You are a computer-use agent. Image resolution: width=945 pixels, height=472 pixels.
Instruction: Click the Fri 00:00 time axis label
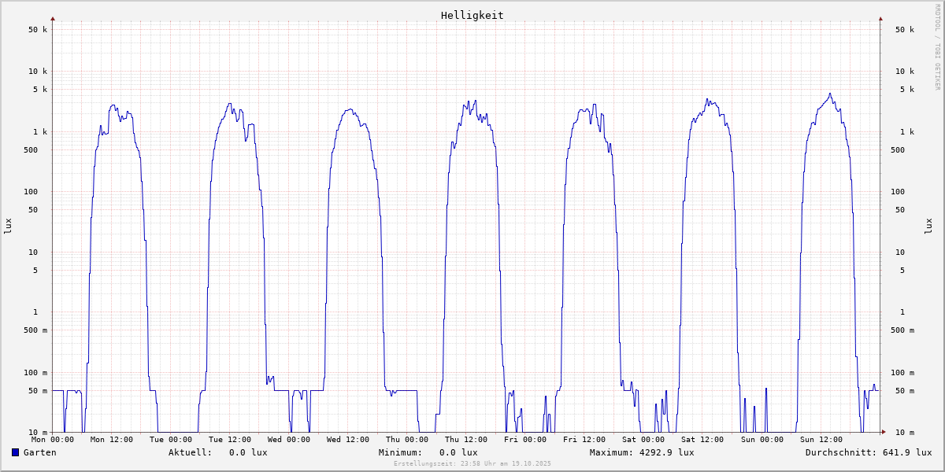tap(525, 440)
